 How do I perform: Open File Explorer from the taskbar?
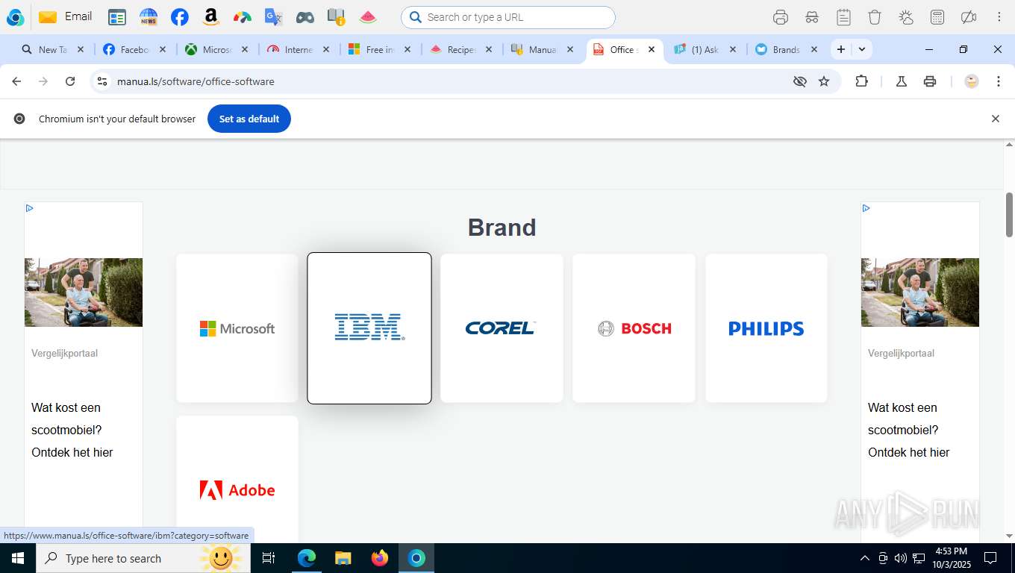[343, 558]
